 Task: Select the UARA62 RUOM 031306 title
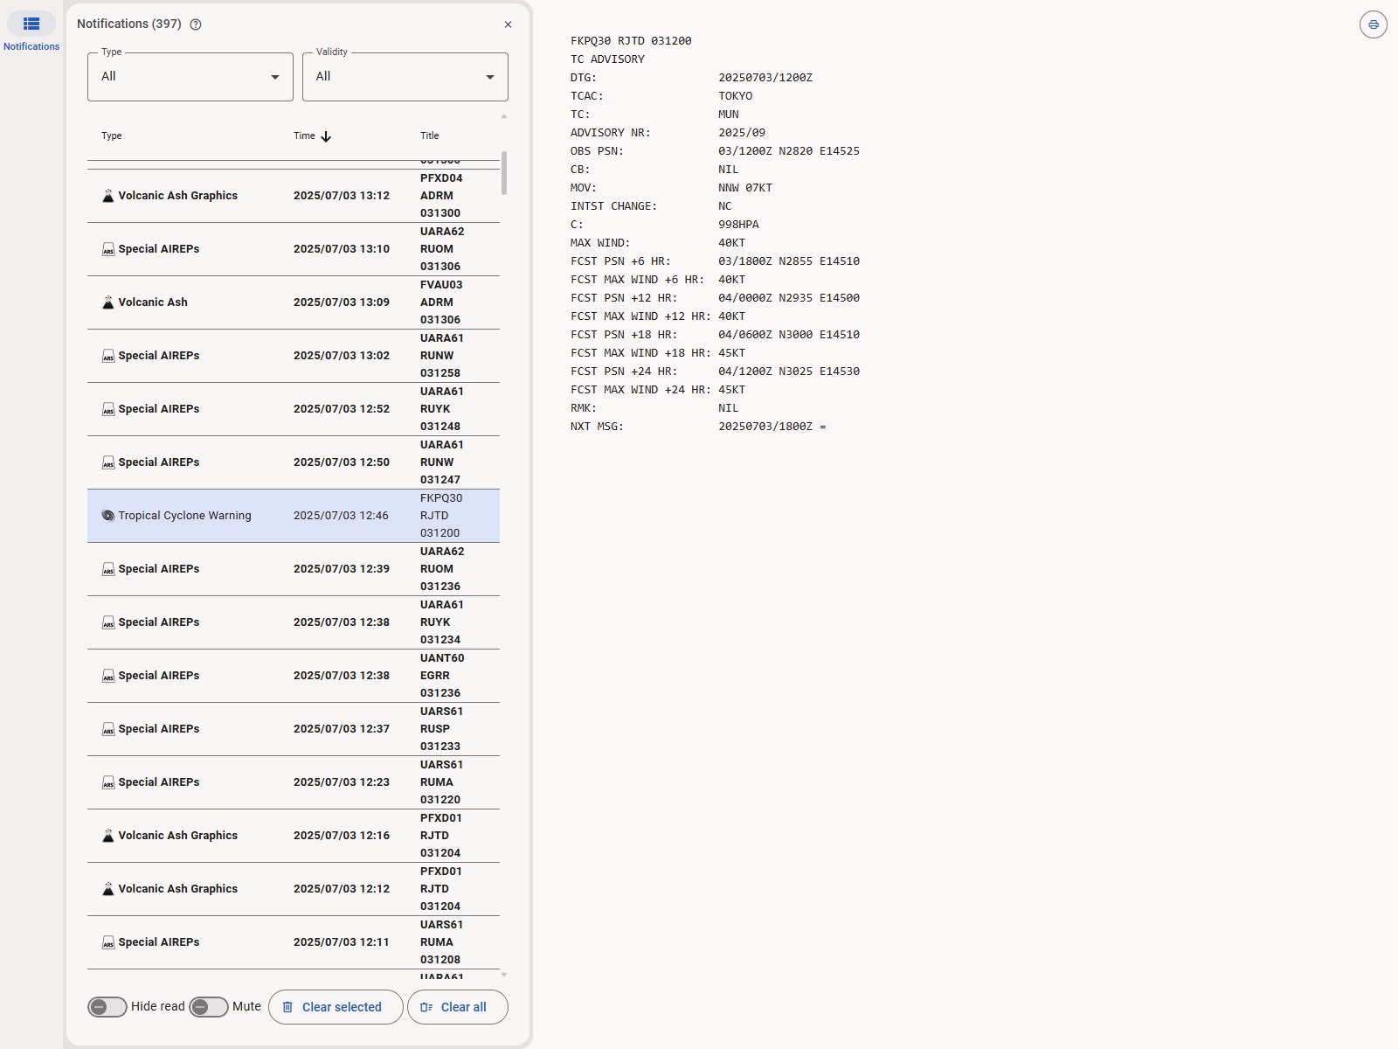click(442, 249)
